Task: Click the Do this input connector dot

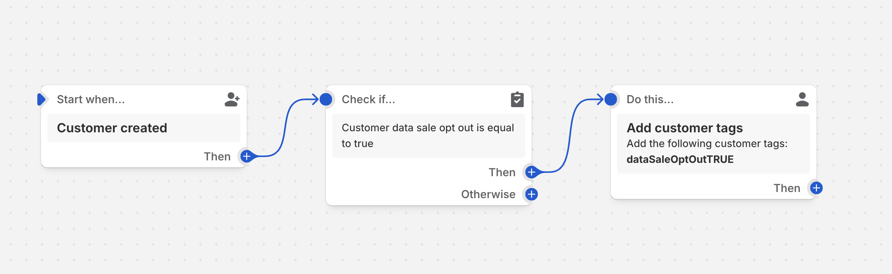Action: pos(611,99)
